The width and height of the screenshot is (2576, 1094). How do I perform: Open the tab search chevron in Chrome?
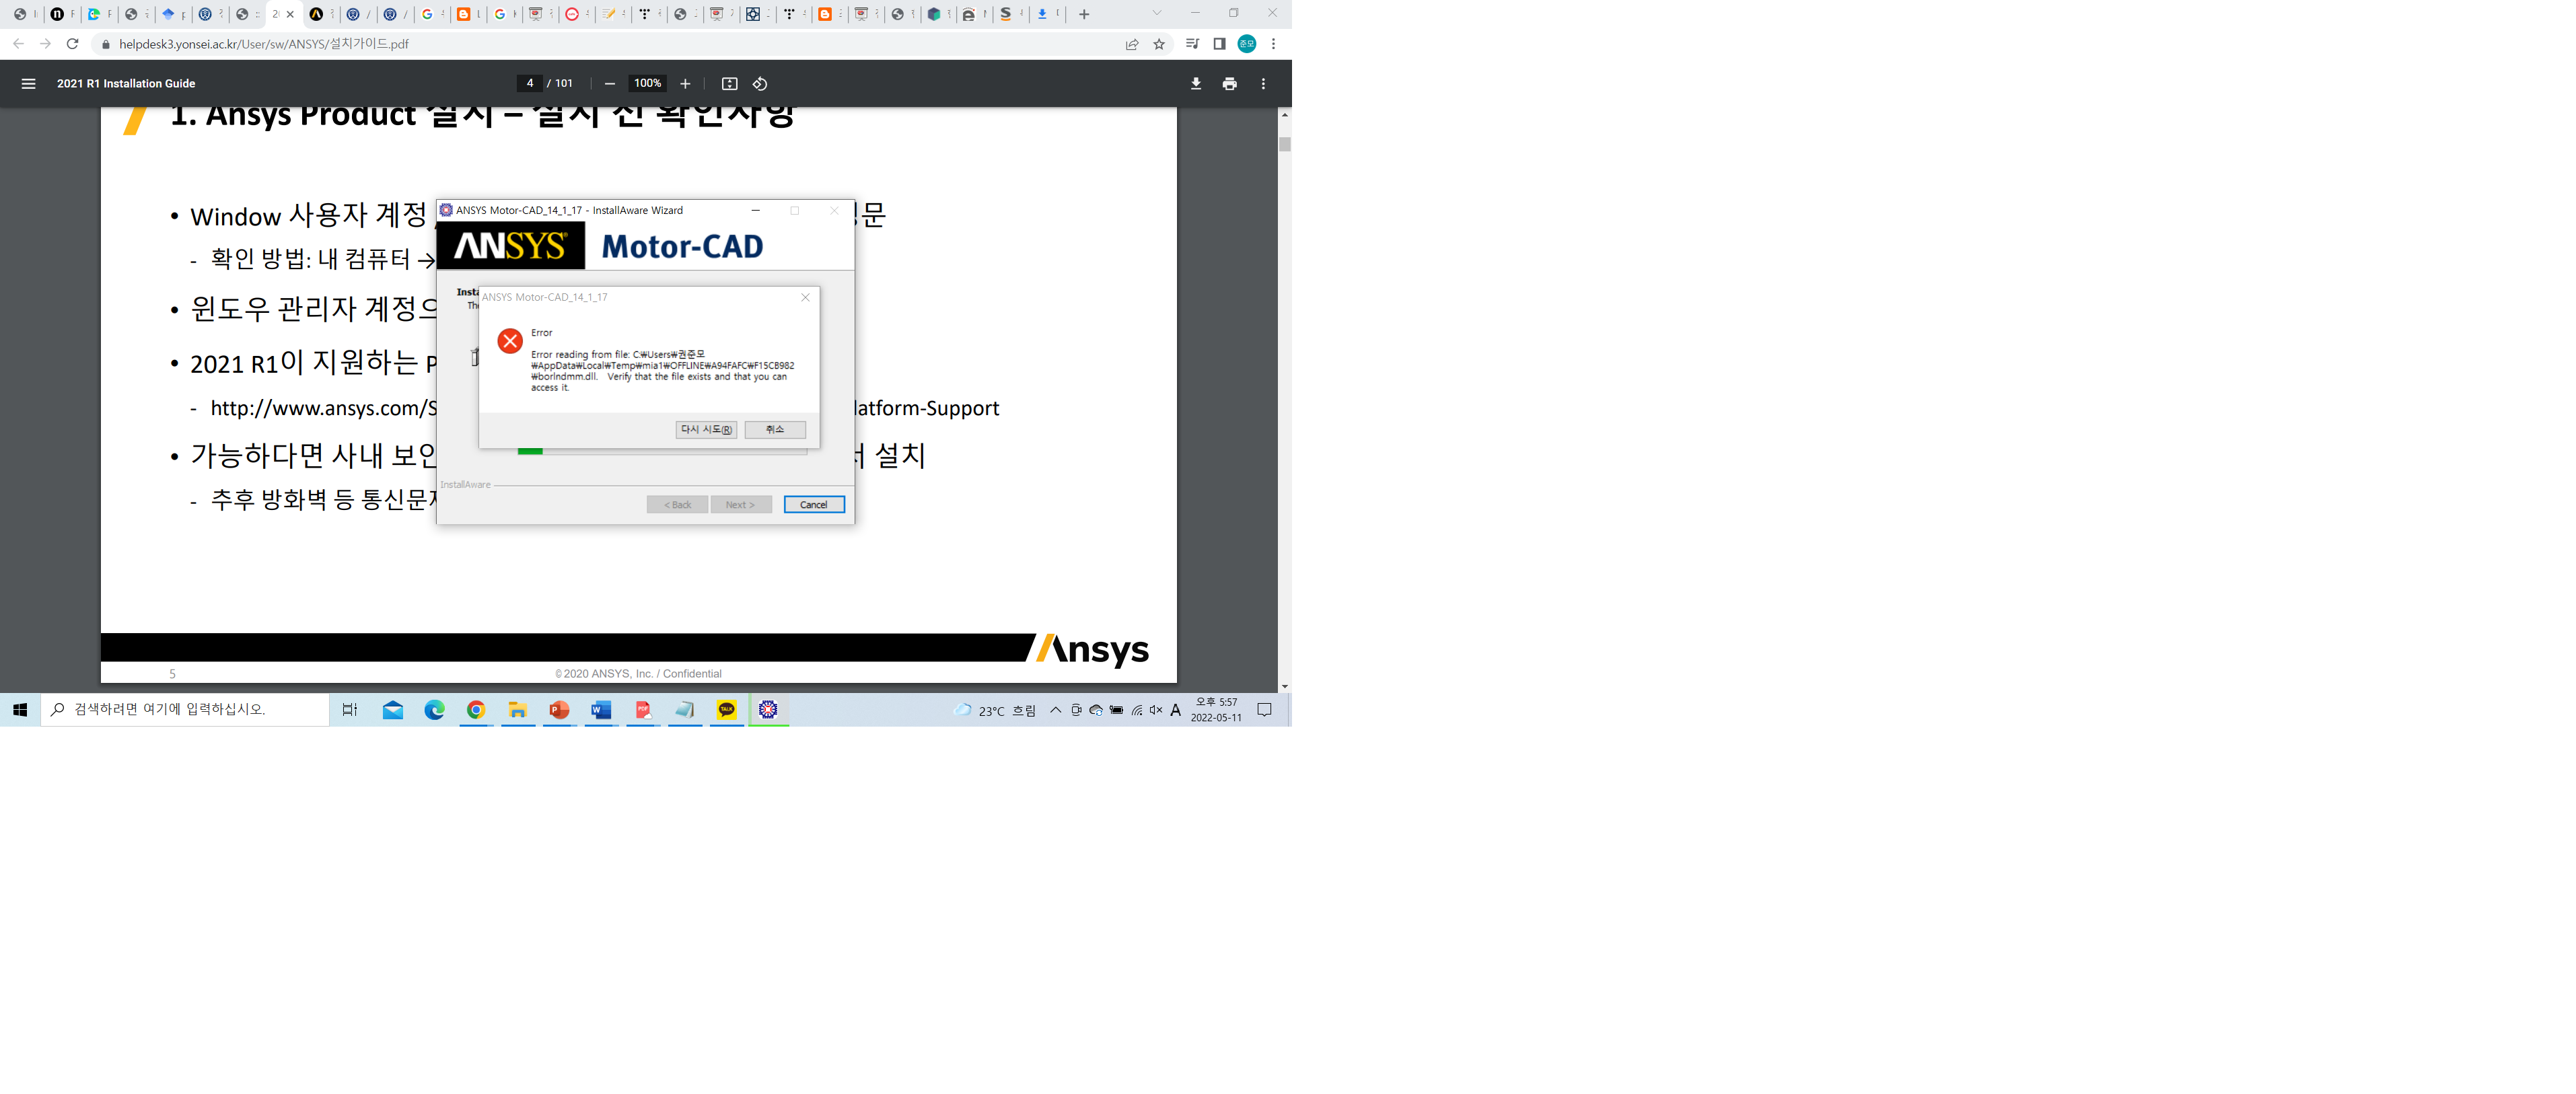click(1157, 14)
